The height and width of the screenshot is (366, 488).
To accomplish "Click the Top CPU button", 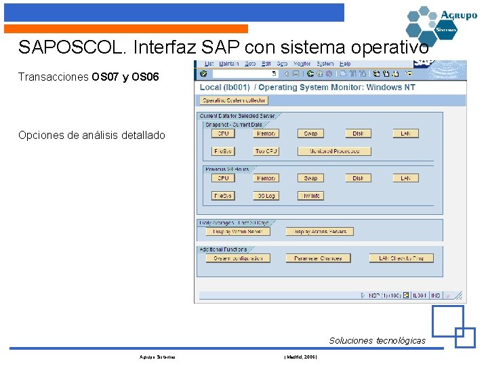I will coord(266,151).
